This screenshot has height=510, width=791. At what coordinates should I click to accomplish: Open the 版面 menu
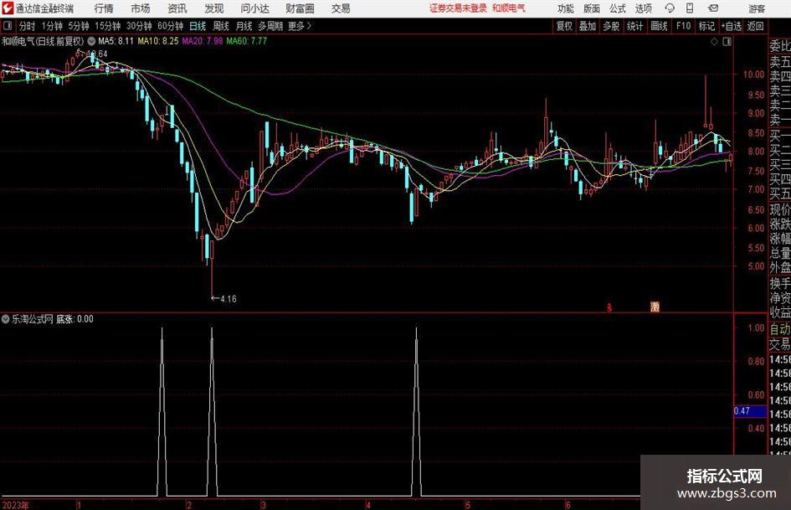pyautogui.click(x=592, y=8)
